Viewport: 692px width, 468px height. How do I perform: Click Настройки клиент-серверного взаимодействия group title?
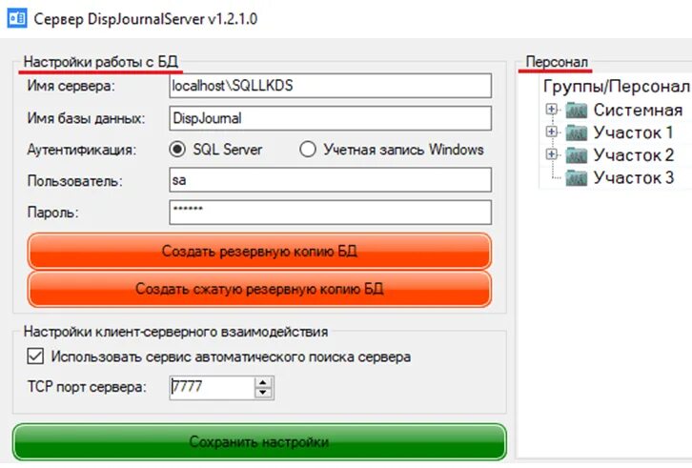(x=175, y=332)
